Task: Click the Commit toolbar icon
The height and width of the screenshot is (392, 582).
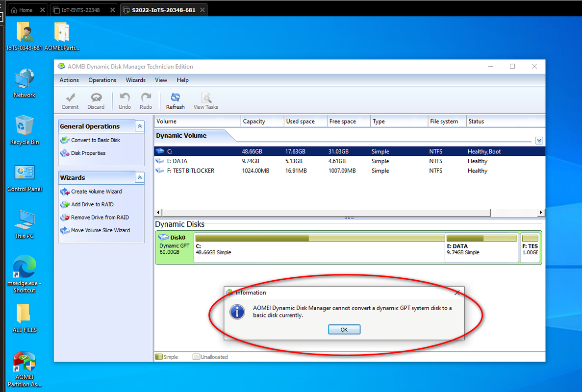Action: (x=70, y=98)
